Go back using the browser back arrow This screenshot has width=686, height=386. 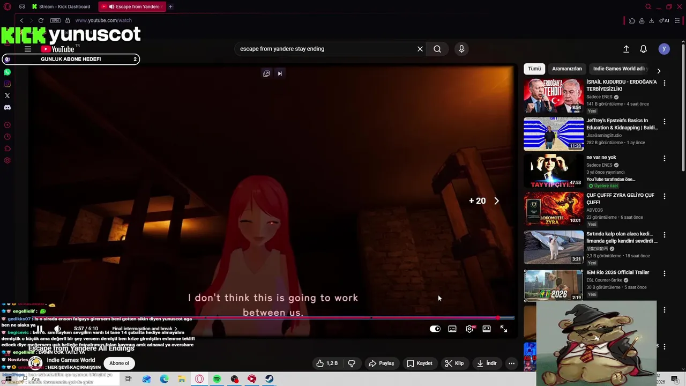point(21,20)
